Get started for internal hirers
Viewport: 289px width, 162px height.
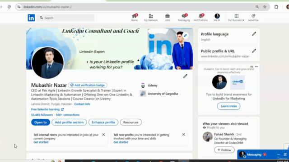tap(41, 142)
